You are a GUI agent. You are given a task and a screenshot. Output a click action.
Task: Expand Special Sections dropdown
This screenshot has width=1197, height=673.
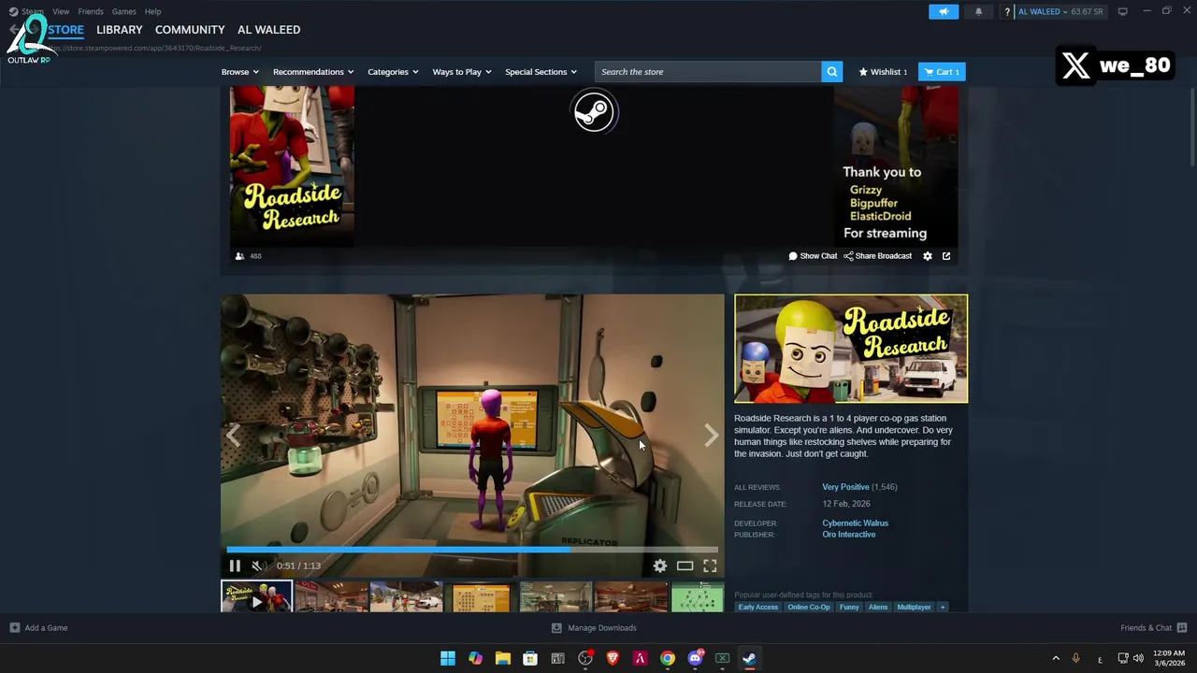pyautogui.click(x=541, y=72)
